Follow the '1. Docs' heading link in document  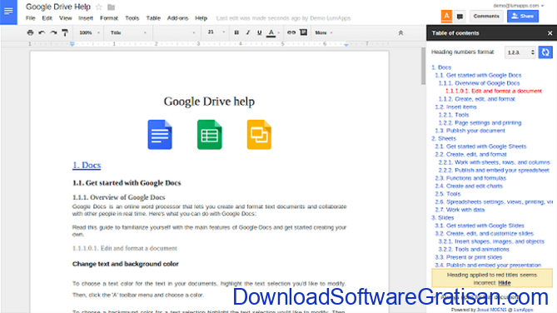87,165
